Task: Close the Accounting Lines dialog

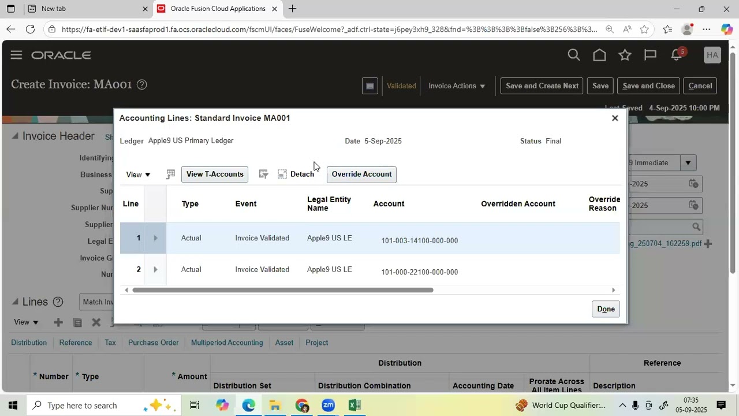Action: [x=615, y=118]
